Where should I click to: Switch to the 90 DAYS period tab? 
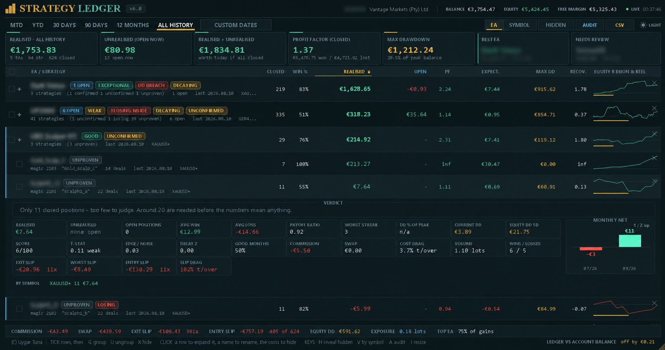coord(96,25)
